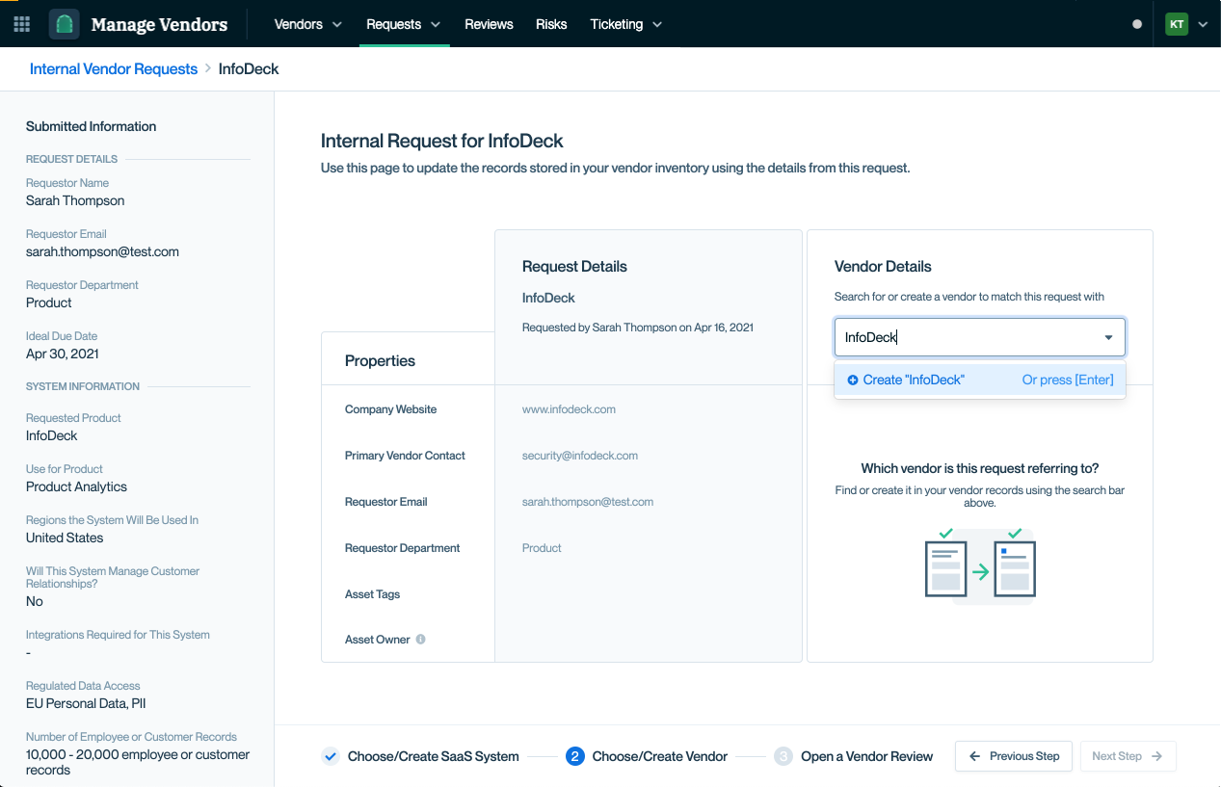Click the InfoDeck breadcrumb text

coord(249,69)
